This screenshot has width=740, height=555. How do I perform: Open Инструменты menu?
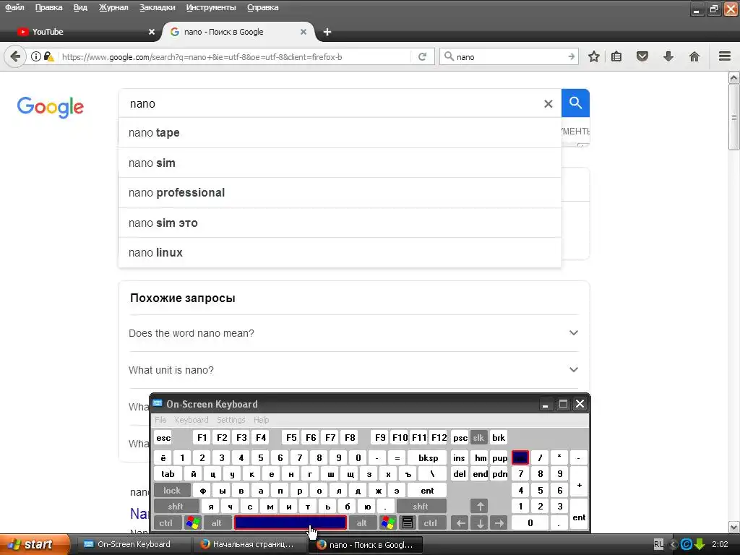point(211,7)
